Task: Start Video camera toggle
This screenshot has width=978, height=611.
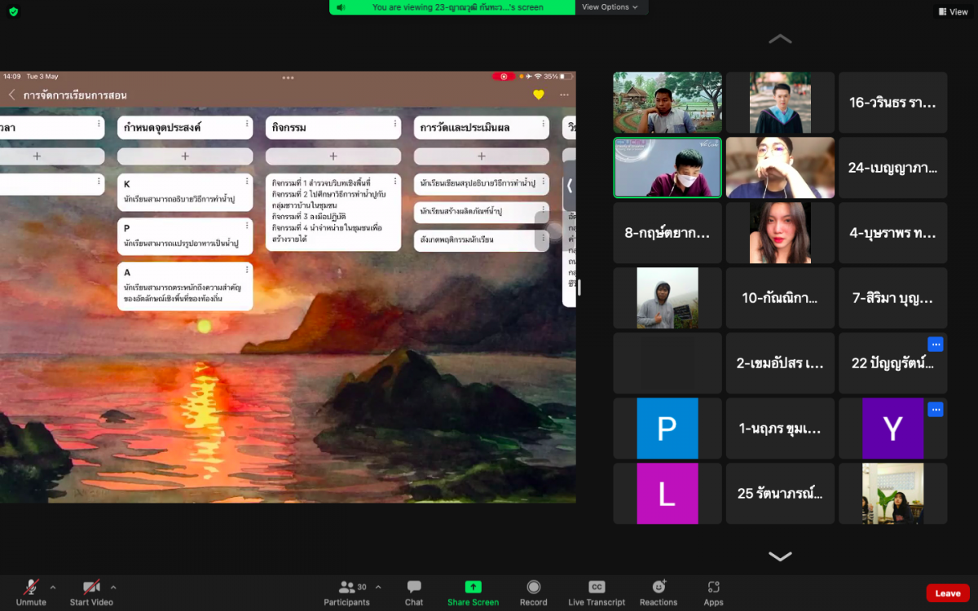Action: (91, 592)
